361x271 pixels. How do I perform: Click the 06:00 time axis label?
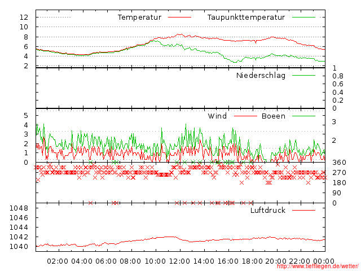[x=106, y=261]
